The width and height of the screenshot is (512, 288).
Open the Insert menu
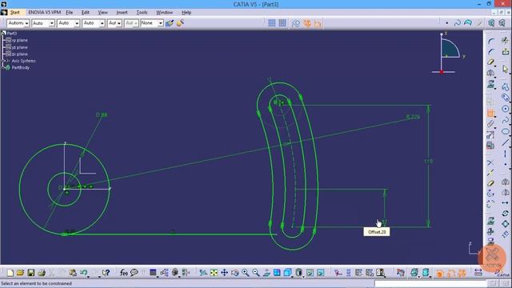coord(122,13)
